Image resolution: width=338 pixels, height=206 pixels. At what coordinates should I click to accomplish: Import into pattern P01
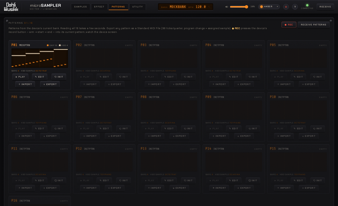click(x=25, y=84)
